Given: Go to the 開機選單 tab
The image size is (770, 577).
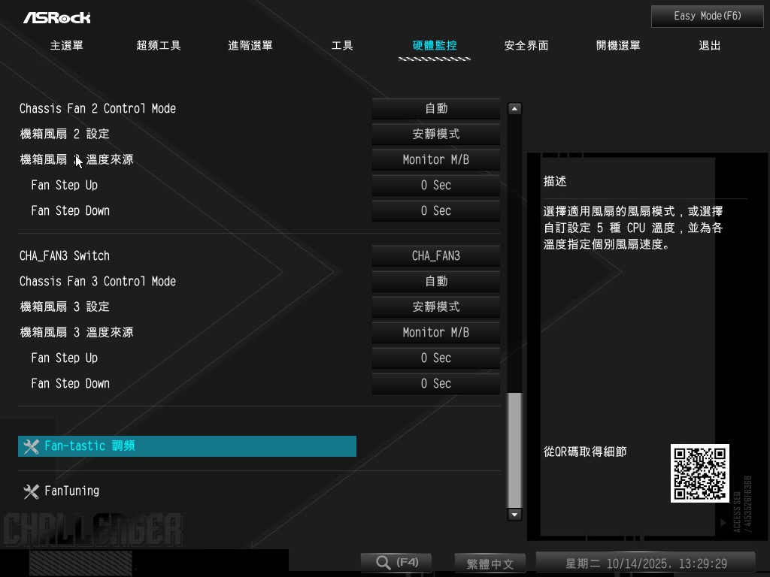Looking at the screenshot, I should pos(618,46).
